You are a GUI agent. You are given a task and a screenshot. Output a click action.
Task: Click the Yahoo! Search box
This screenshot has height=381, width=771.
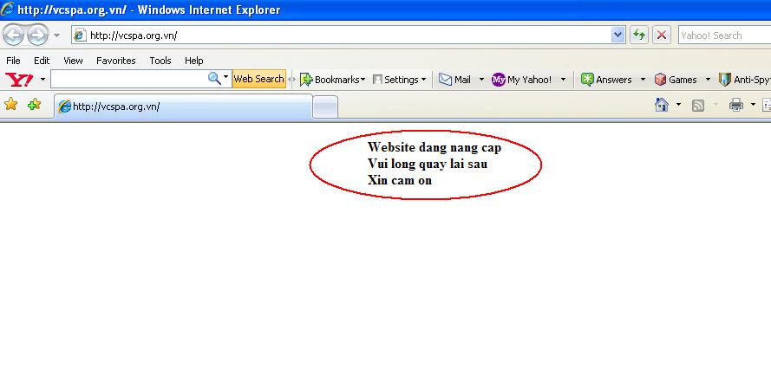(724, 36)
